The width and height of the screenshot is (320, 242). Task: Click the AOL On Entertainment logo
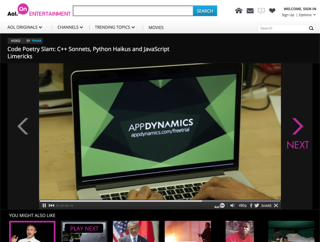39,10
